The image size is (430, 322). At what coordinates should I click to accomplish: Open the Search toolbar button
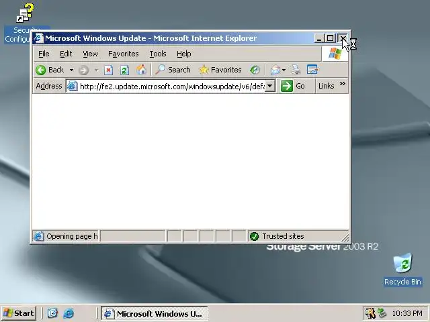[173, 70]
